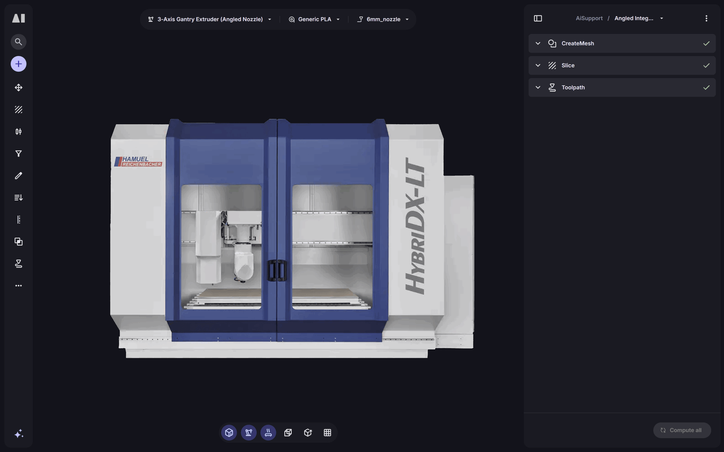Image resolution: width=724 pixels, height=452 pixels.
Task: Open the three-dot menu at top right
Action: (706, 18)
